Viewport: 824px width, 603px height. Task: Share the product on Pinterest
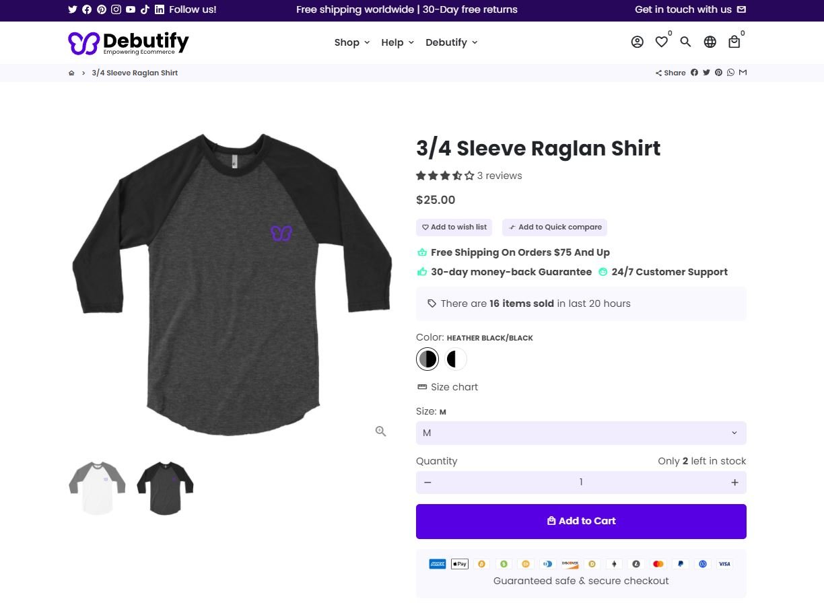click(x=718, y=72)
